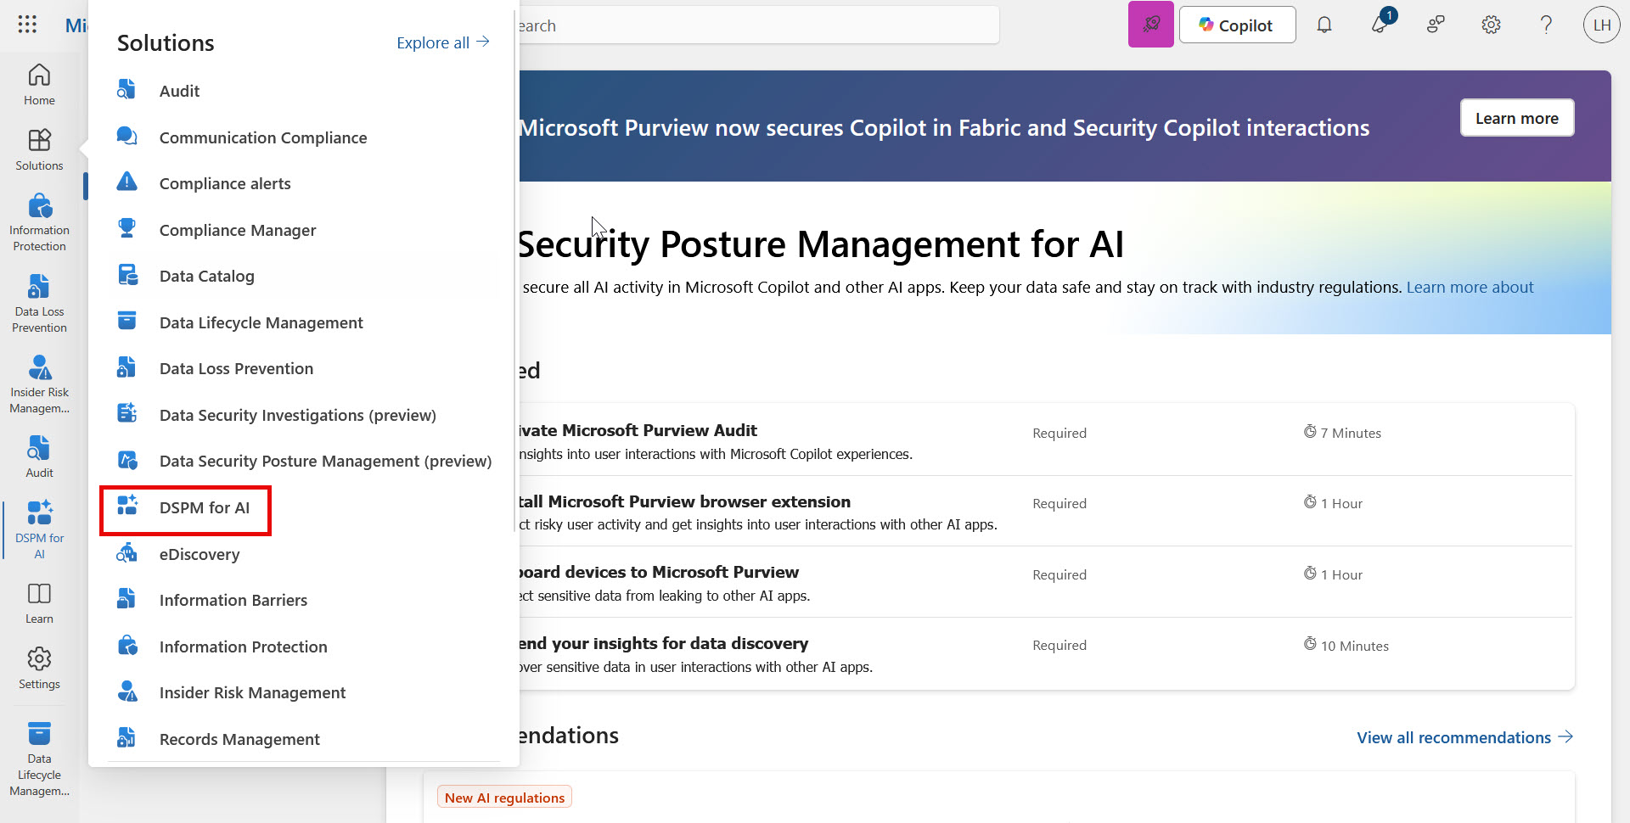Click the Communication Compliance chat icon

point(126,137)
